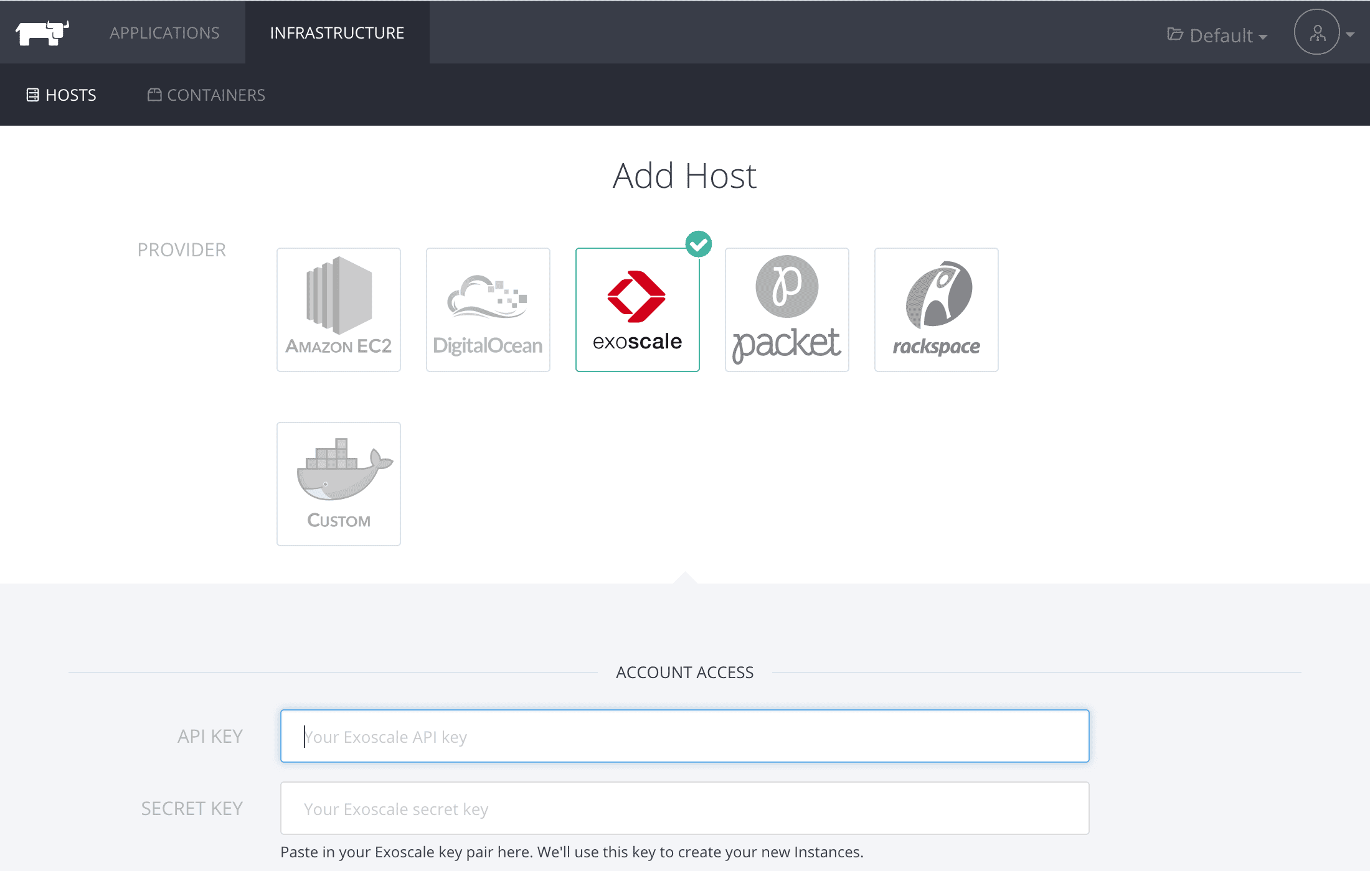Focus the Exoscale API key field

coord(685,736)
